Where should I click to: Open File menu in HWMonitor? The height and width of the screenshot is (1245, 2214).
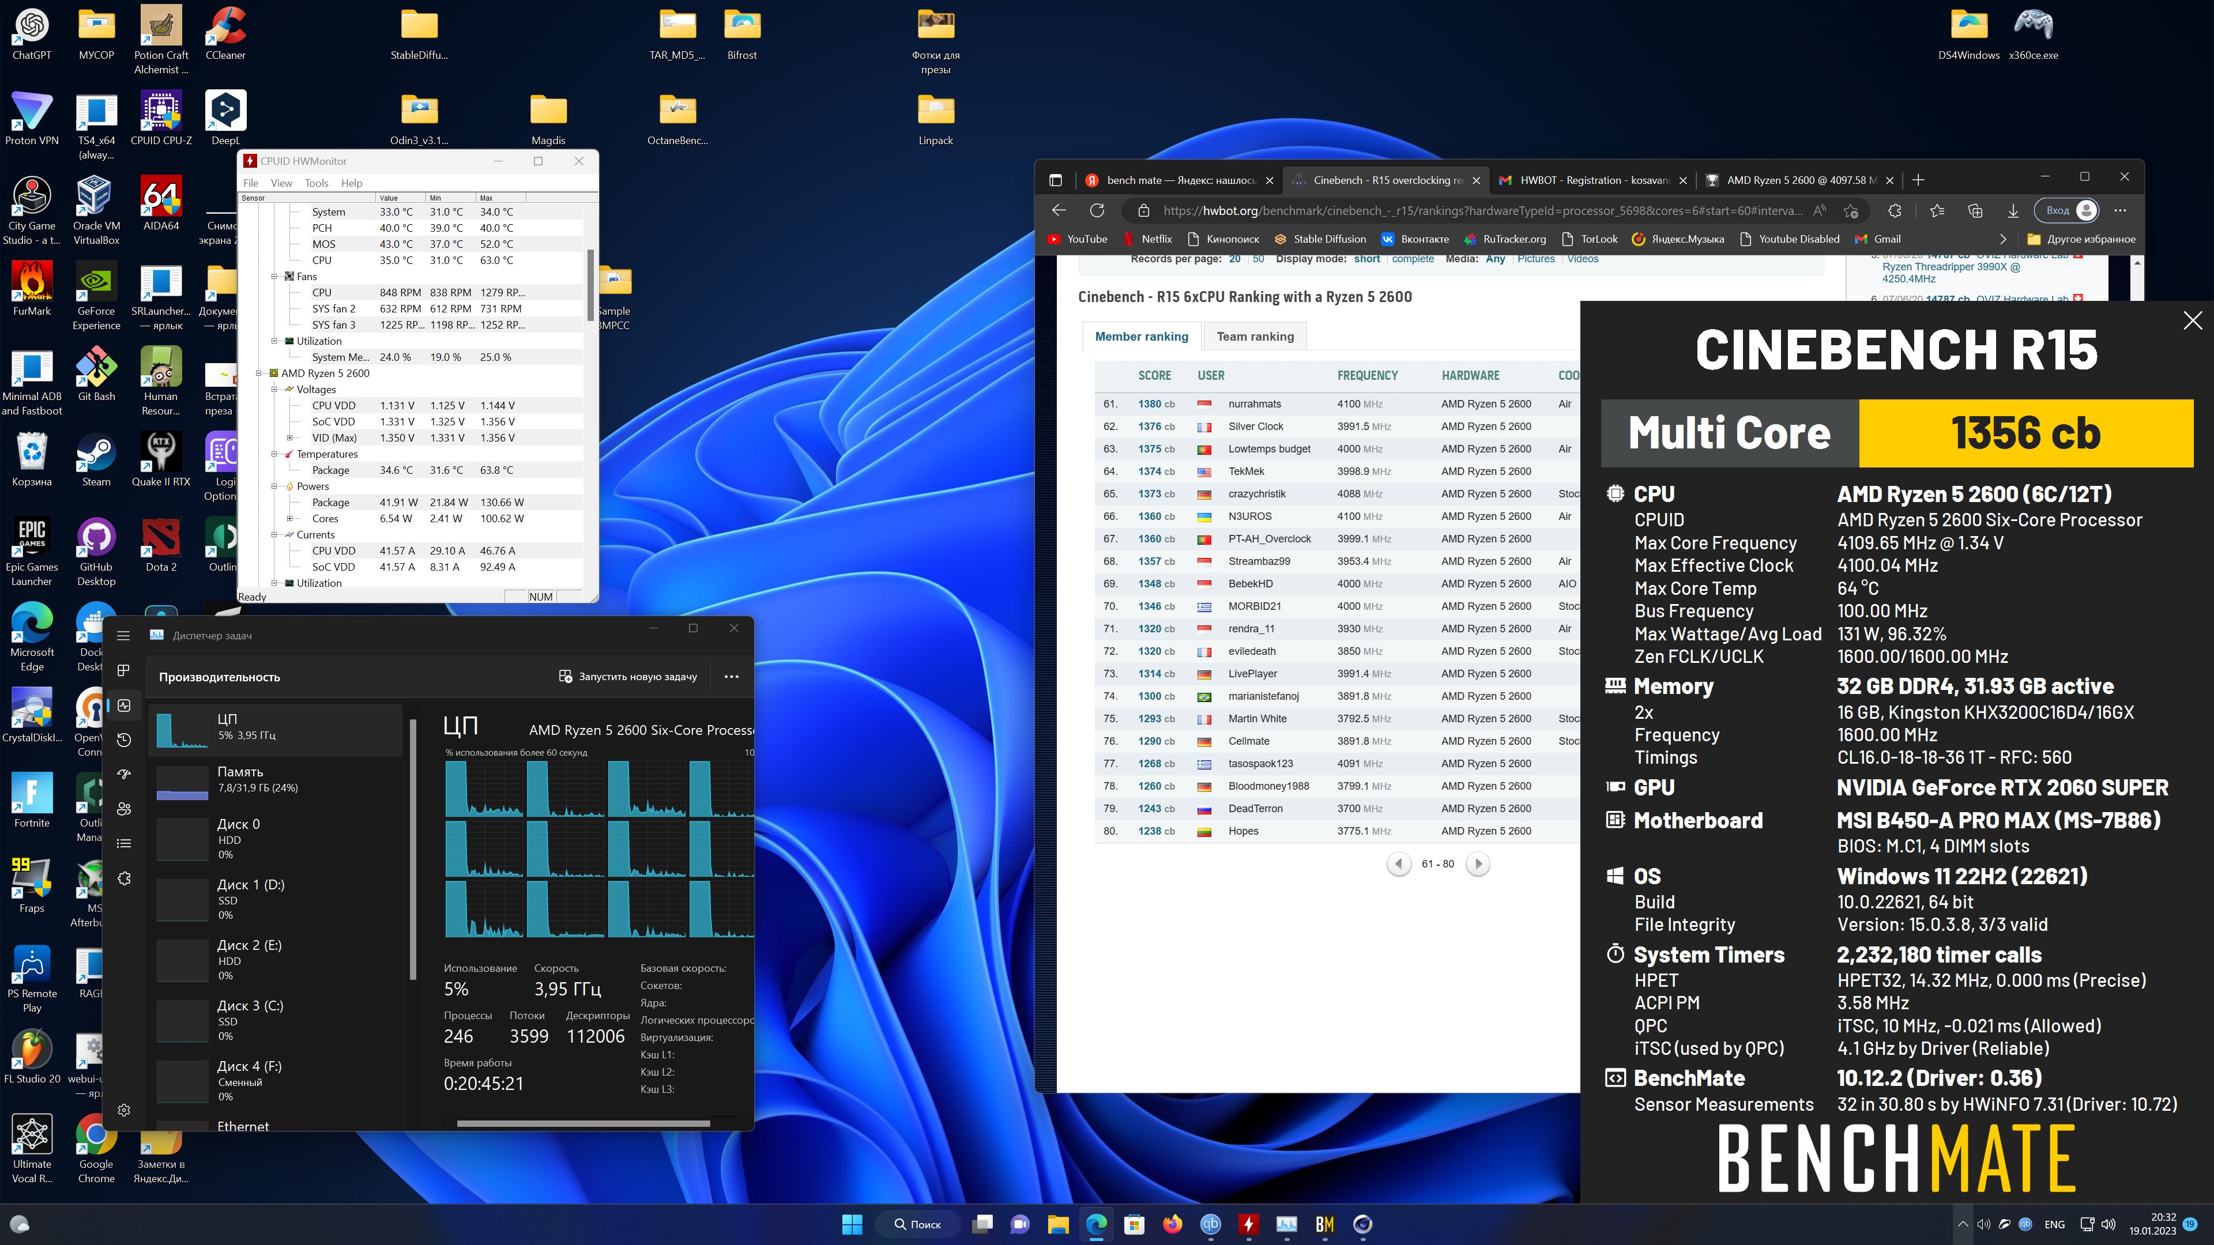click(250, 183)
